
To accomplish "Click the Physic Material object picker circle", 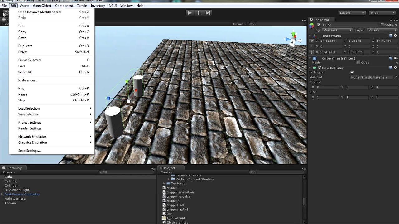I will point(396,77).
